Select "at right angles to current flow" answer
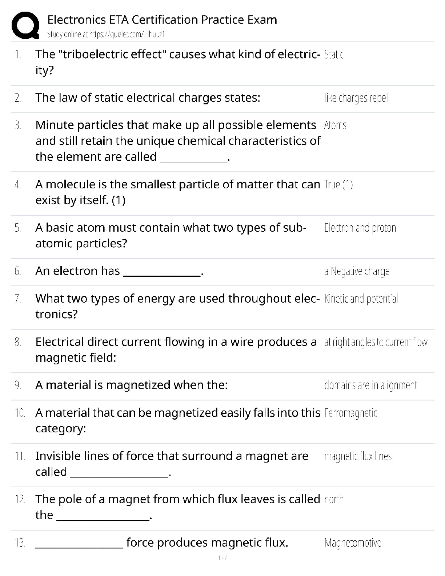This screenshot has height=576, width=445. [376, 342]
